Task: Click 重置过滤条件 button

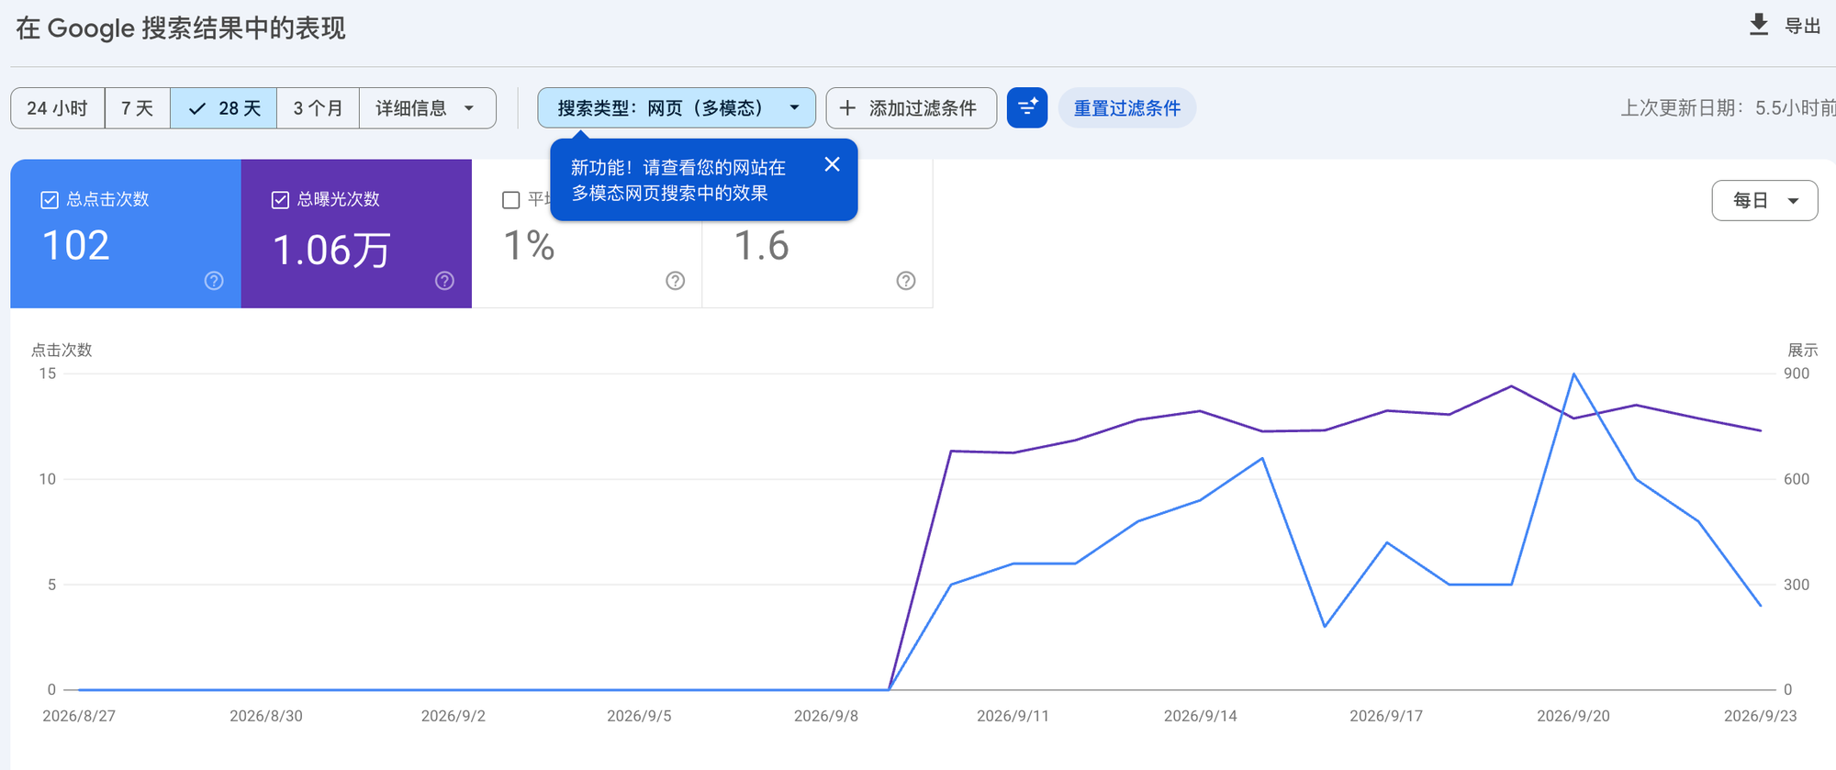Action: 1127,108
